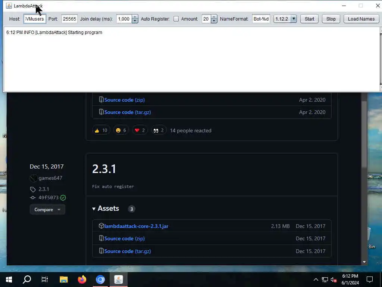This screenshot has width=382, height=287.
Task: Open the taskbar clock showing 6:12 PM
Action: point(350,280)
